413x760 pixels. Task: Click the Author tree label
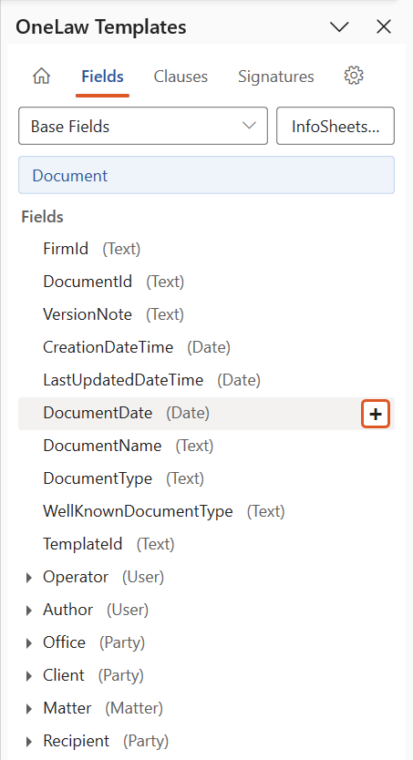67,610
